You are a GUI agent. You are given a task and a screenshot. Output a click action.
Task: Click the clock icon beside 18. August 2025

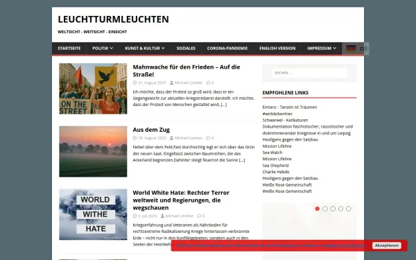(135, 138)
